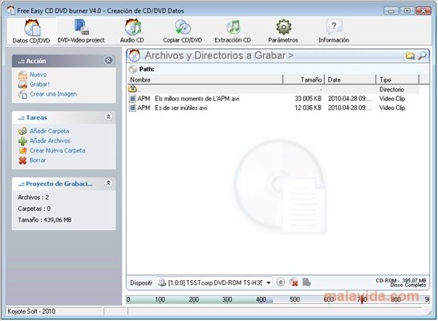Switch to the Audio CD section
Image resolution: width=438 pixels, height=321 pixels.
[x=132, y=31]
